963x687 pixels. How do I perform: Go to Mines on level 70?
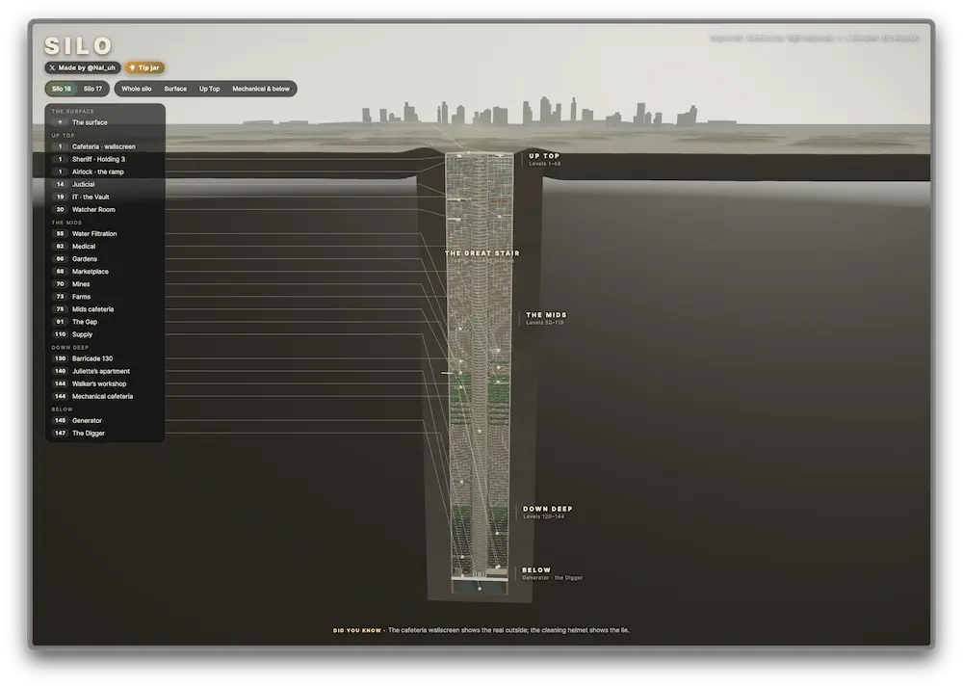(105, 284)
